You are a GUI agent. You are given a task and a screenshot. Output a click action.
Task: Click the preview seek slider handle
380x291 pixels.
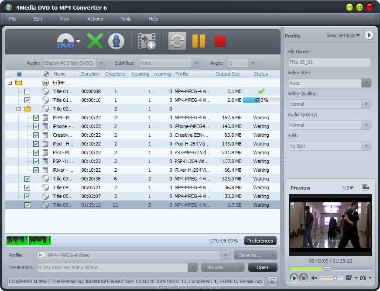(x=327, y=268)
